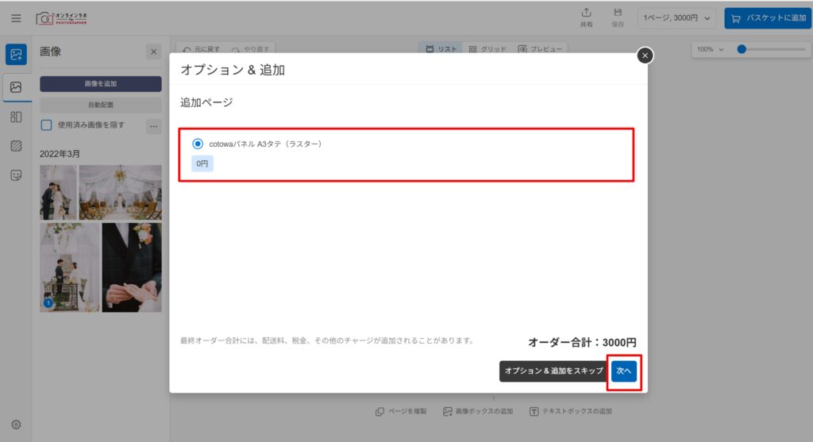813x442 pixels.
Task: Toggle the 使用済み画像を隠す checkbox
Action: click(47, 125)
